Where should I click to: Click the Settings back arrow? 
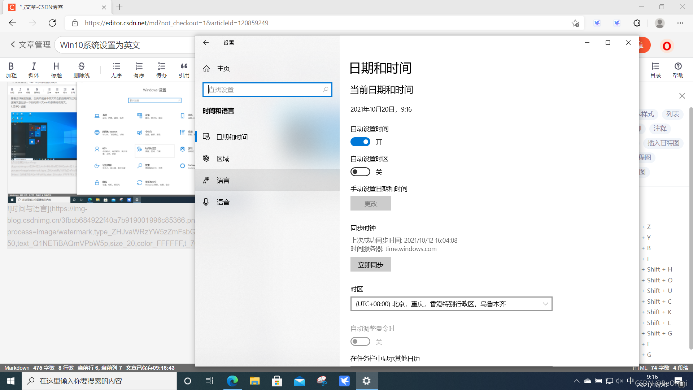tap(206, 43)
